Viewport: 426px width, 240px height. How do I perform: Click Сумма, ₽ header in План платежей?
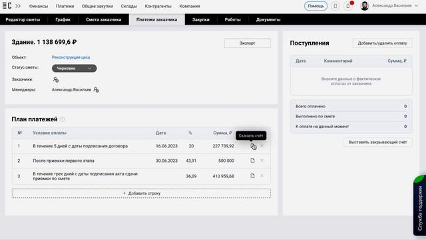(222, 133)
